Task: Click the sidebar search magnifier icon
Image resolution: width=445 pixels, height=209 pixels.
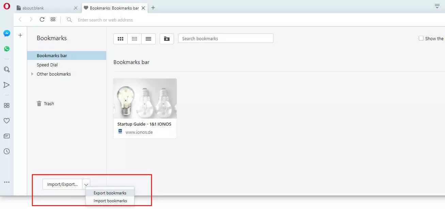Action: coord(6,69)
